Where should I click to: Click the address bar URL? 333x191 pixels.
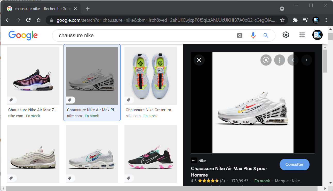[166, 20]
